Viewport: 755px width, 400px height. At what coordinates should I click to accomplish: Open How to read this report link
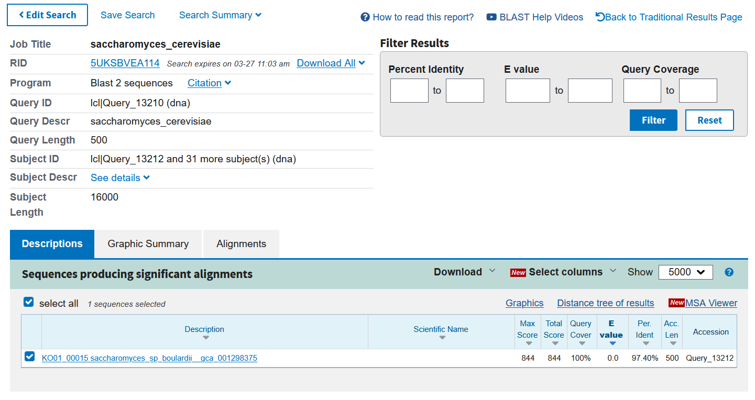[x=423, y=17]
